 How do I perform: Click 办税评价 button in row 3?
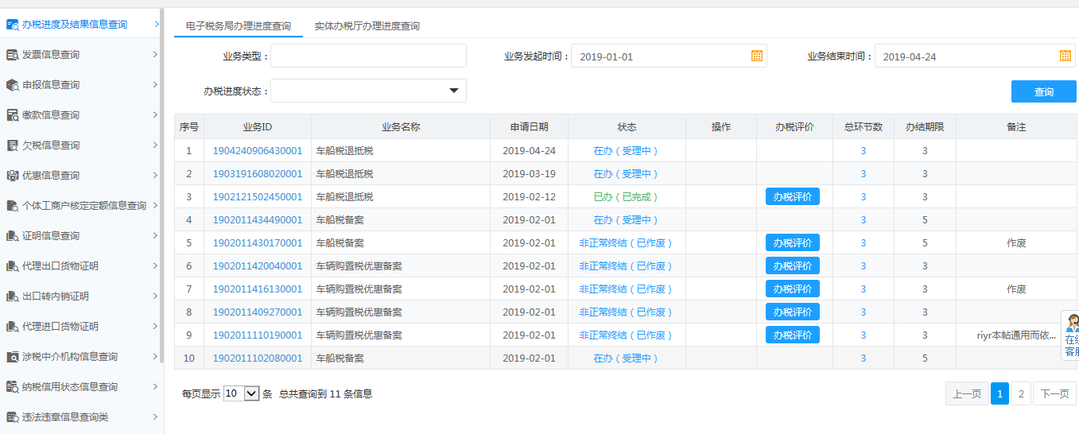point(792,197)
